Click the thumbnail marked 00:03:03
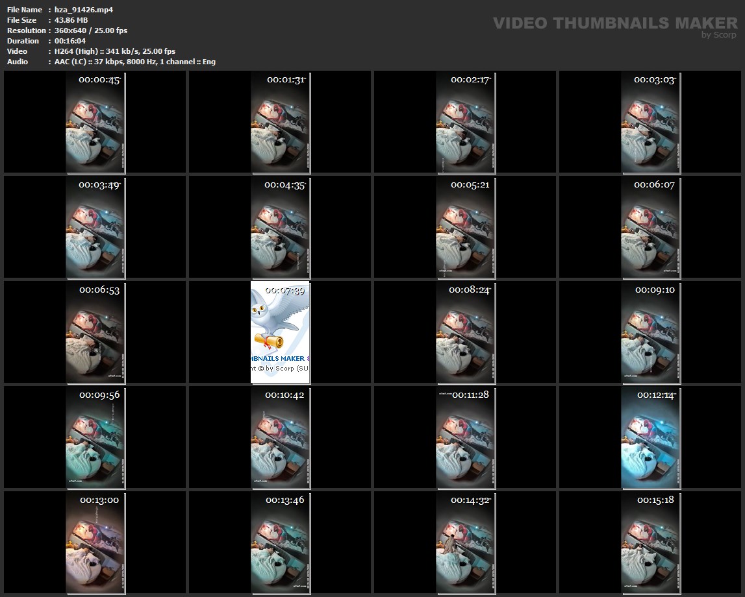 [x=650, y=122]
